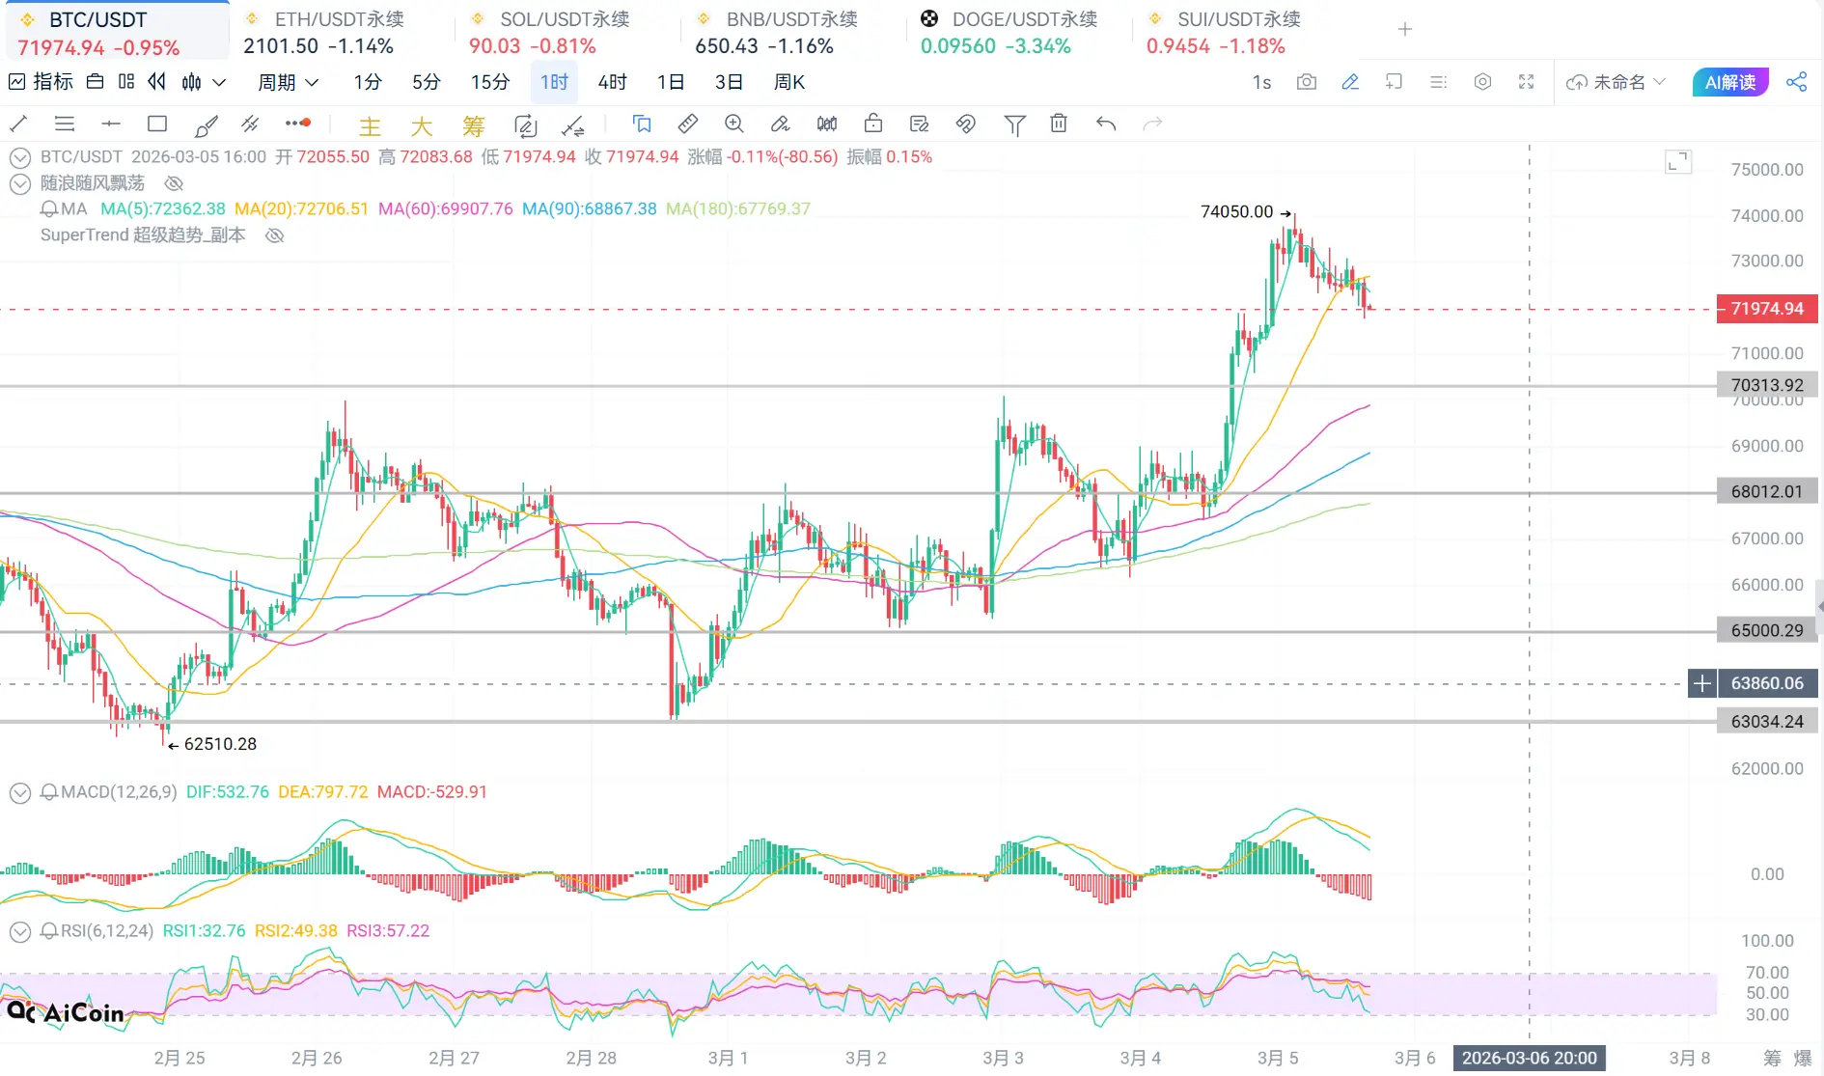Select the rectangle shape tool
The height and width of the screenshot is (1076, 1824).
click(x=157, y=124)
